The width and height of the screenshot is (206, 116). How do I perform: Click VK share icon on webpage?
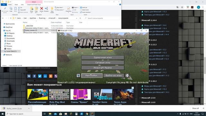click(29, 76)
